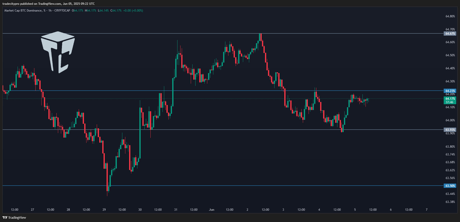This screenshot has height=222, width=460.
Task: Select the 63.50% horizontal line label
Action: (450, 186)
